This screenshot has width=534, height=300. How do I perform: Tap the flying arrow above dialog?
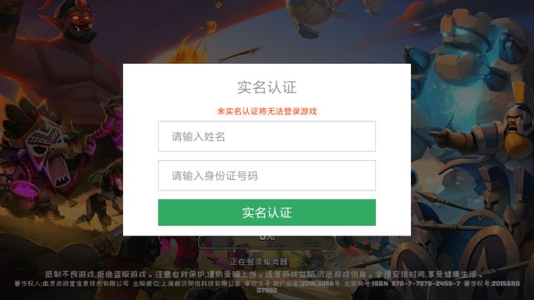pos(240,54)
